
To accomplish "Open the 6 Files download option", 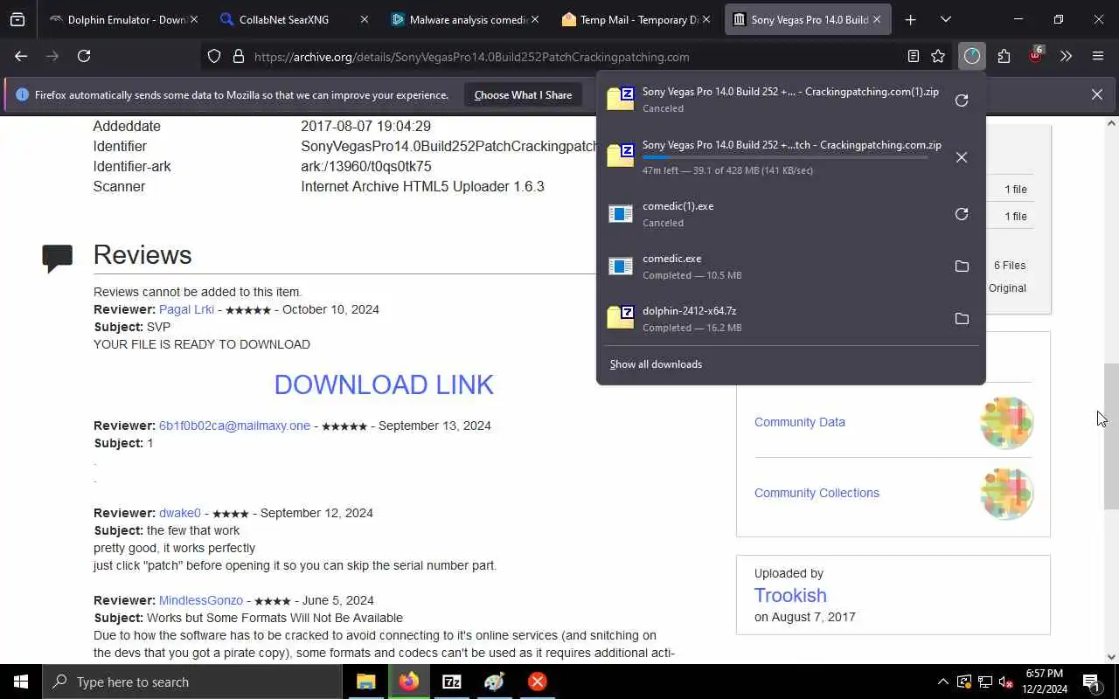I will point(1010,266).
